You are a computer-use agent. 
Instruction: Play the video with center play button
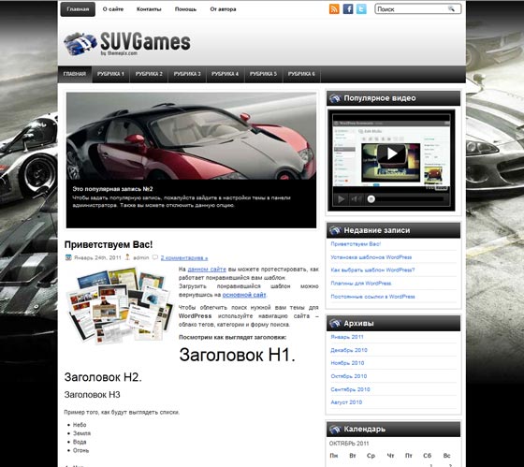coord(392,153)
